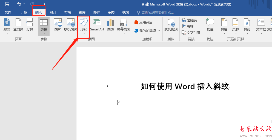Insert a 交叉引用 cross-reference
Viewport: 272px width, 140px height.
pos(191,33)
